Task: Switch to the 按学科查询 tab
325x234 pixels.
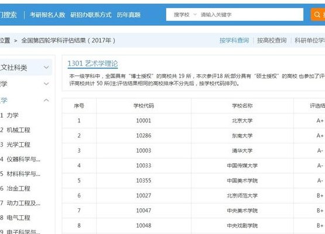Action: [234, 40]
